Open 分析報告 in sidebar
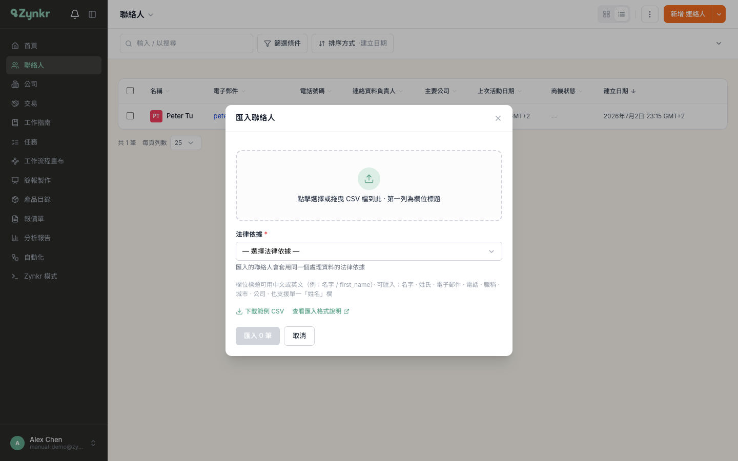 click(x=54, y=238)
